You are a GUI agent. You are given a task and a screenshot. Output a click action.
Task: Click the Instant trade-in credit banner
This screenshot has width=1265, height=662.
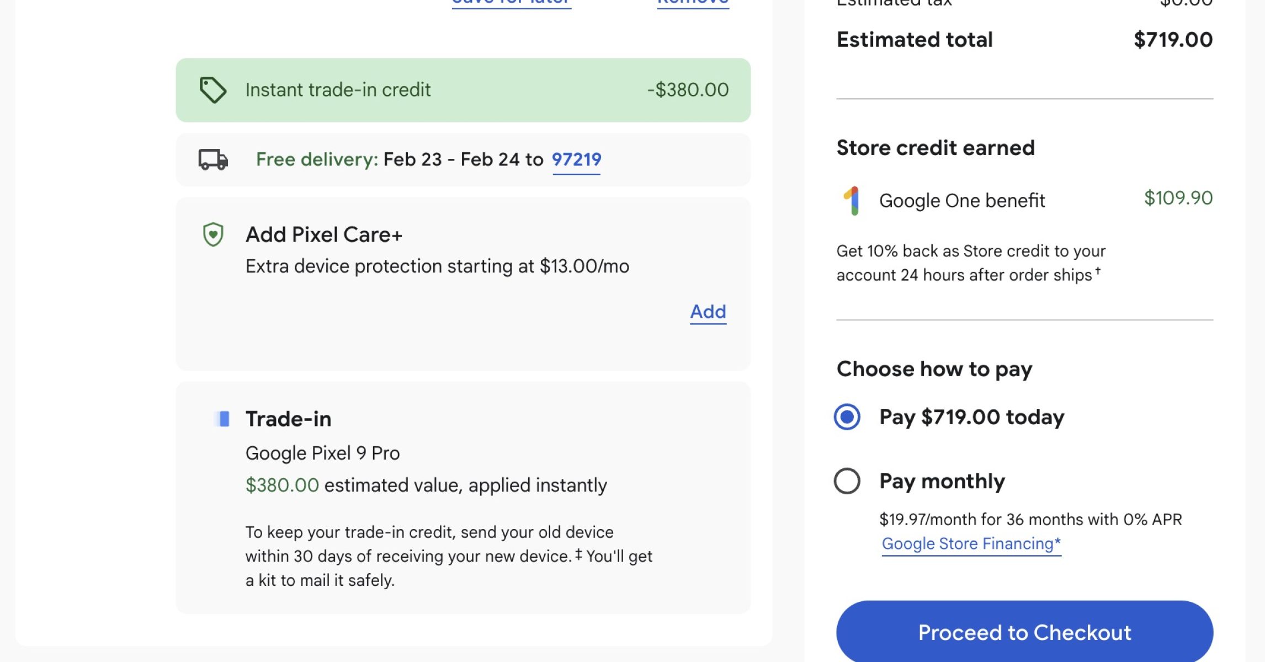pos(463,90)
